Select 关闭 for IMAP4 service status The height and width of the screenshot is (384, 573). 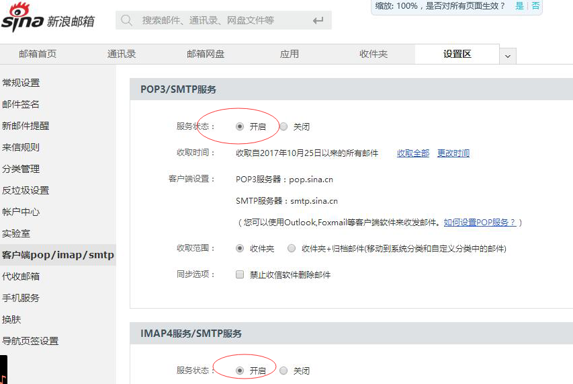283,371
